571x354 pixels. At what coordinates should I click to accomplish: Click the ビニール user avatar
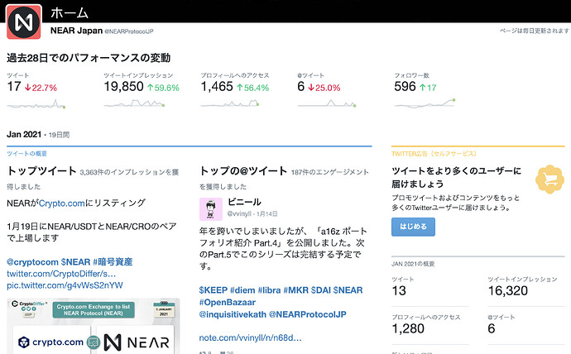pyautogui.click(x=211, y=209)
